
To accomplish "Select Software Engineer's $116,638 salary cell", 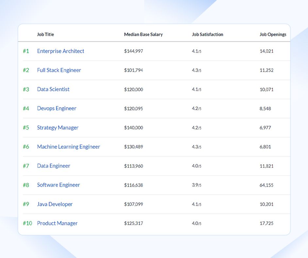I will (x=134, y=185).
